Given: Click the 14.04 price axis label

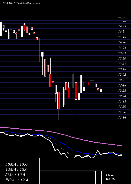Looking at the screenshot, I should (122, 48).
